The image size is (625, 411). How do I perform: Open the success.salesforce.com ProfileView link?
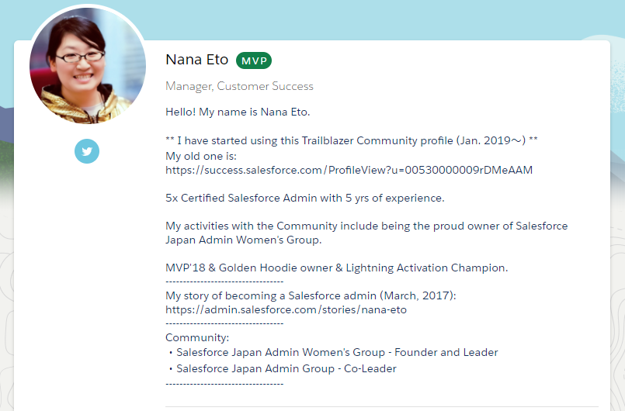[x=349, y=170]
